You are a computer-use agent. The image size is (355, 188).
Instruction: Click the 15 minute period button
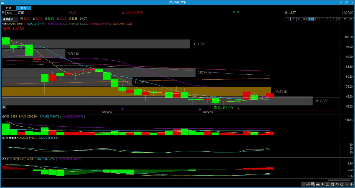339,19
